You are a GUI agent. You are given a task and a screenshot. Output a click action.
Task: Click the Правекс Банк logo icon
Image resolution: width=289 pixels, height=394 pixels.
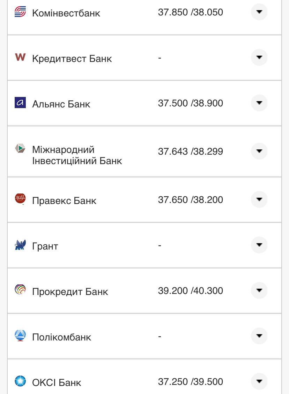(20, 199)
